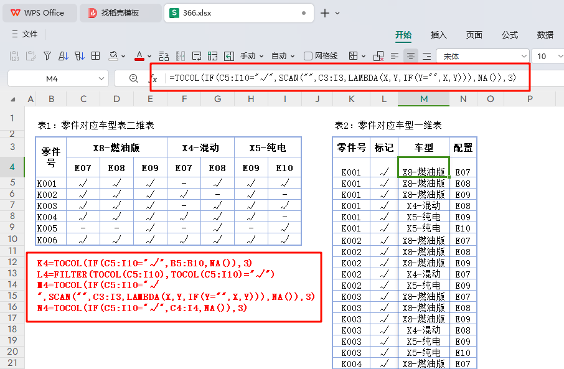The height and width of the screenshot is (369, 564).
Task: Click the X5-纯电 merged header cell
Action: 268,147
